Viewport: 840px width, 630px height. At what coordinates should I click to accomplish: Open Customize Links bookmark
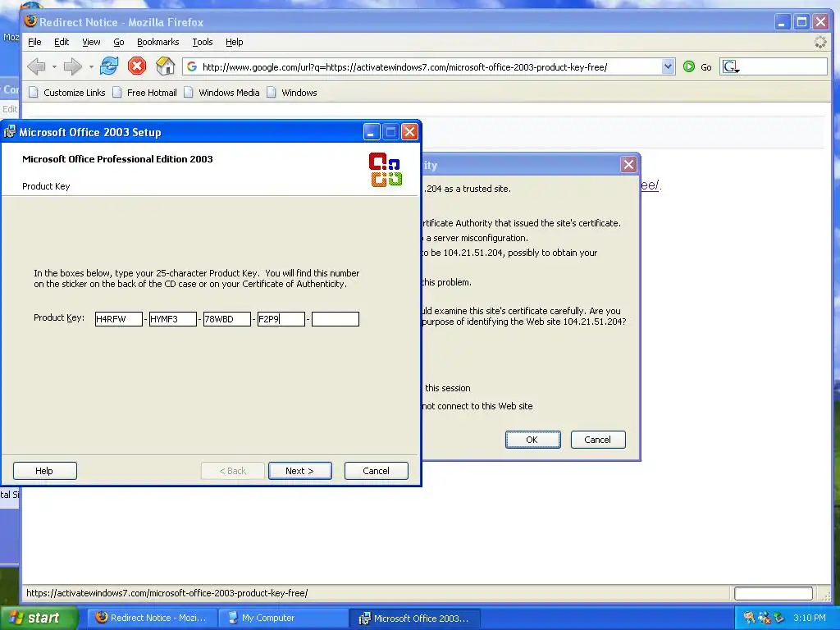pos(67,93)
